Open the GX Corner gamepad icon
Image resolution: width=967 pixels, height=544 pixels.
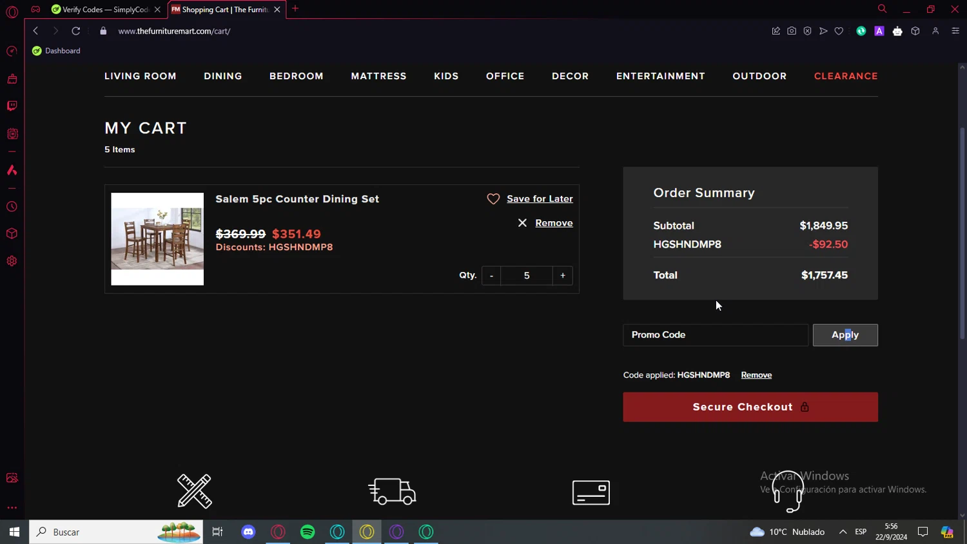(35, 9)
